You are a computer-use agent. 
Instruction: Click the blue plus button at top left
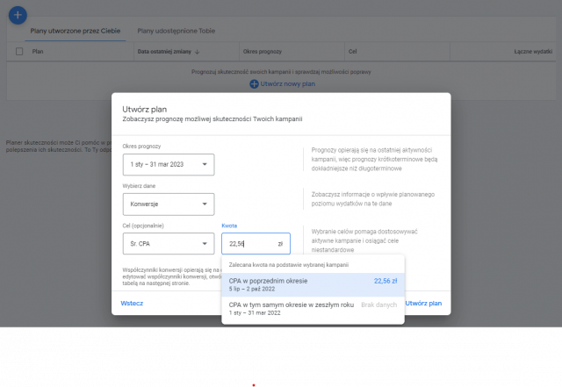18,15
